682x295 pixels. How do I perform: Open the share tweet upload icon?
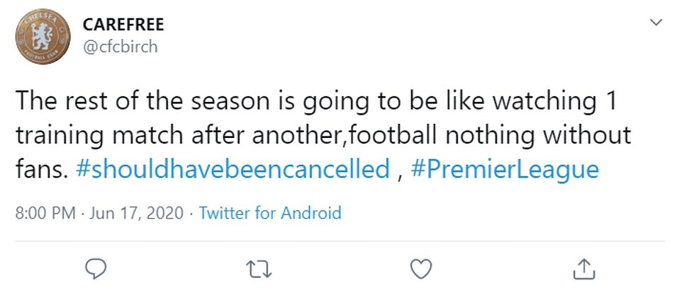583,269
